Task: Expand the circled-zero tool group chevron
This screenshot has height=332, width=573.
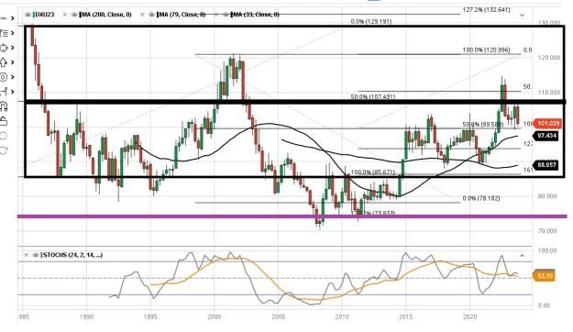Action: 13,77
